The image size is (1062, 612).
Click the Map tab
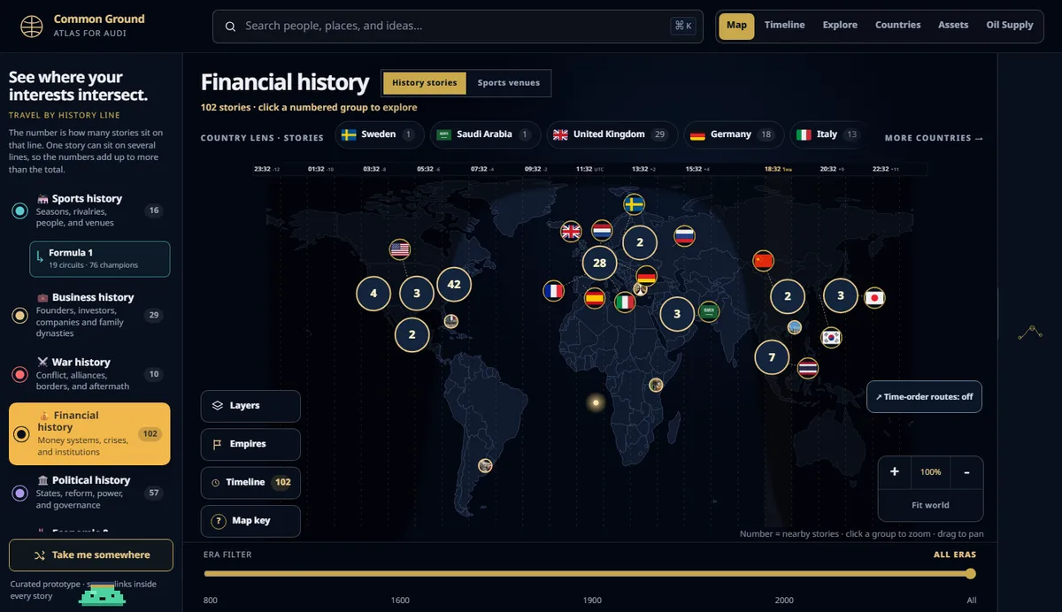736,25
